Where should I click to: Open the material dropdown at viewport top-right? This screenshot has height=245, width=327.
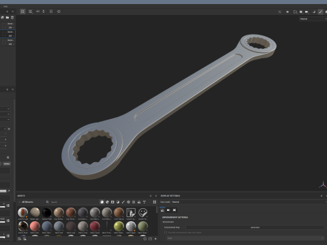click(313, 19)
